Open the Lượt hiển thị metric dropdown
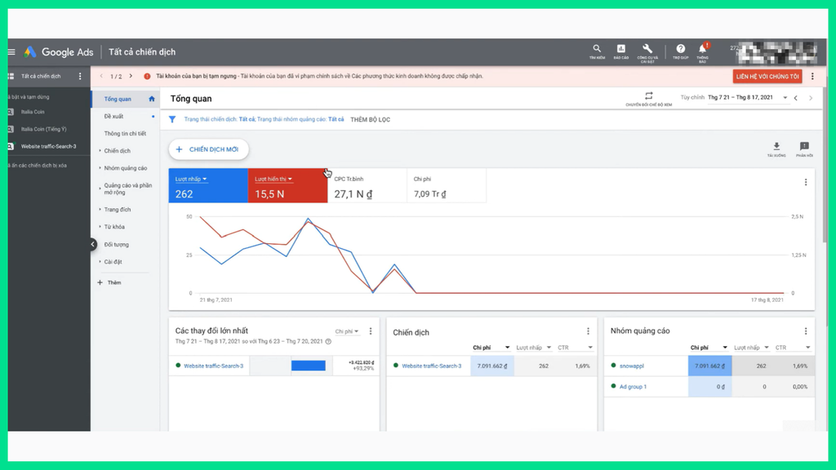836x470 pixels. (x=273, y=179)
